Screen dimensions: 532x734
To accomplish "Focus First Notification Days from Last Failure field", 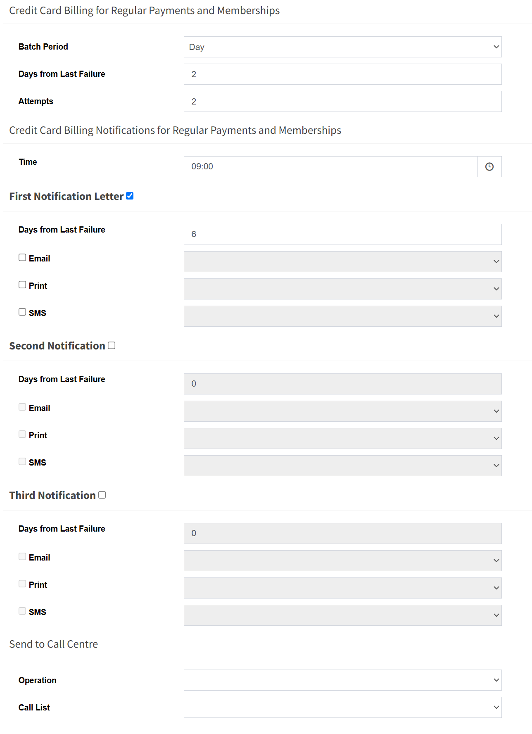I will pyautogui.click(x=343, y=234).
